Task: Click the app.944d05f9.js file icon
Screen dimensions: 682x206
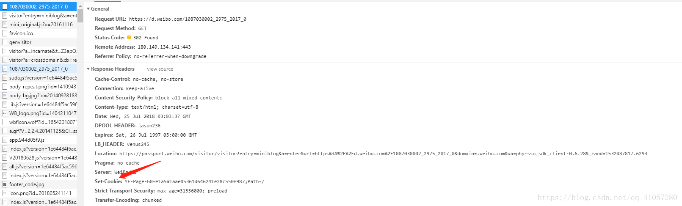Action: pos(5,140)
